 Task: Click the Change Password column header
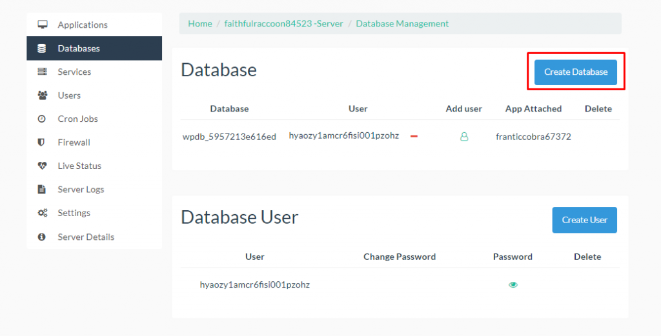pyautogui.click(x=399, y=257)
